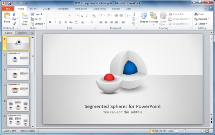Click the Paste clipboard icon
This screenshot has width=215, height=135.
[x=7, y=16]
